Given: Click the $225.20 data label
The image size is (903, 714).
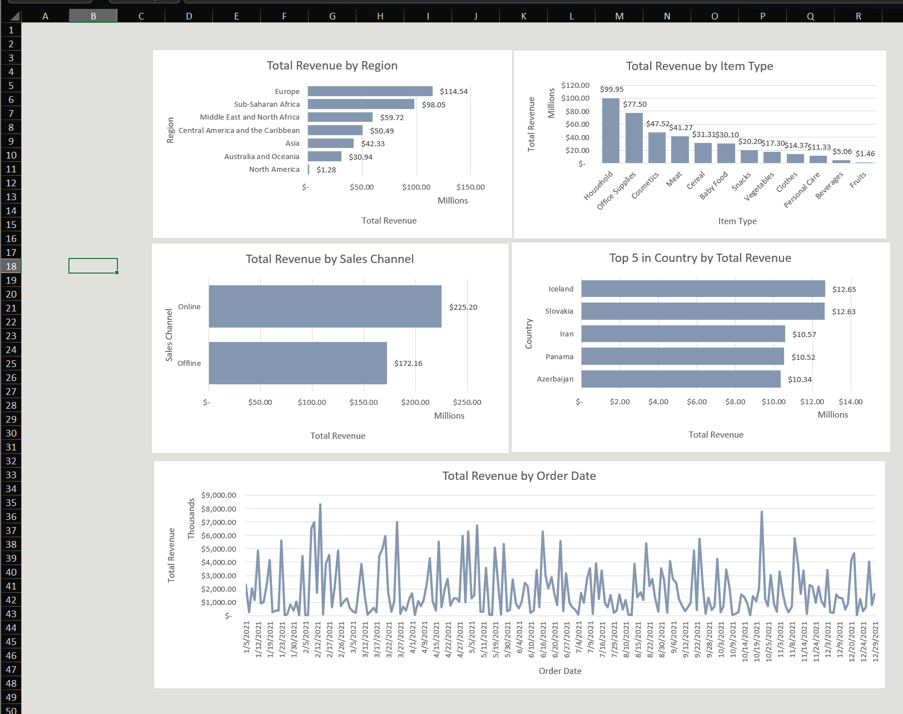Looking at the screenshot, I should tap(463, 307).
